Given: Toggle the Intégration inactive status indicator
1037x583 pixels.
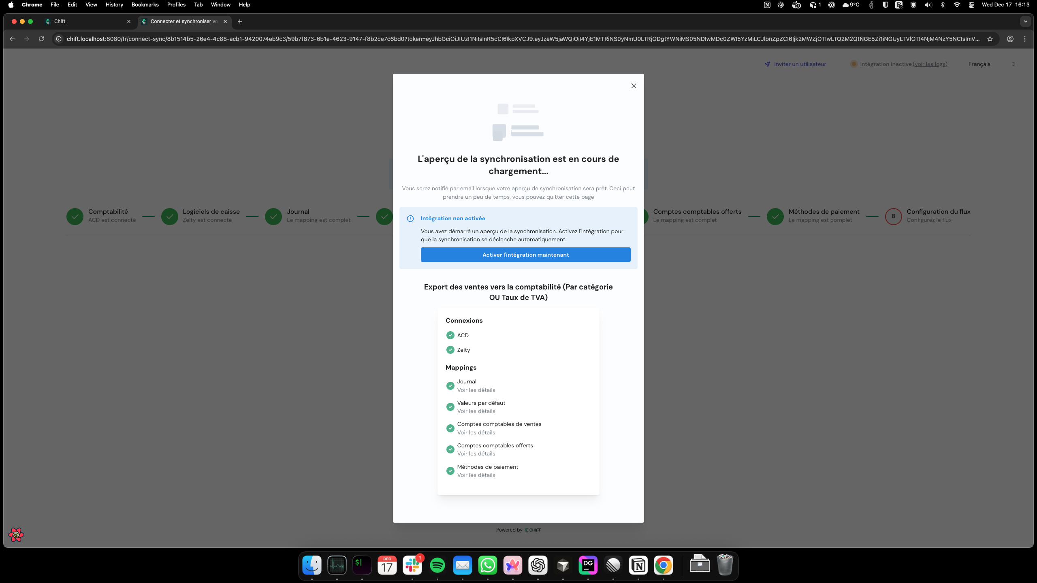Looking at the screenshot, I should pos(853,64).
